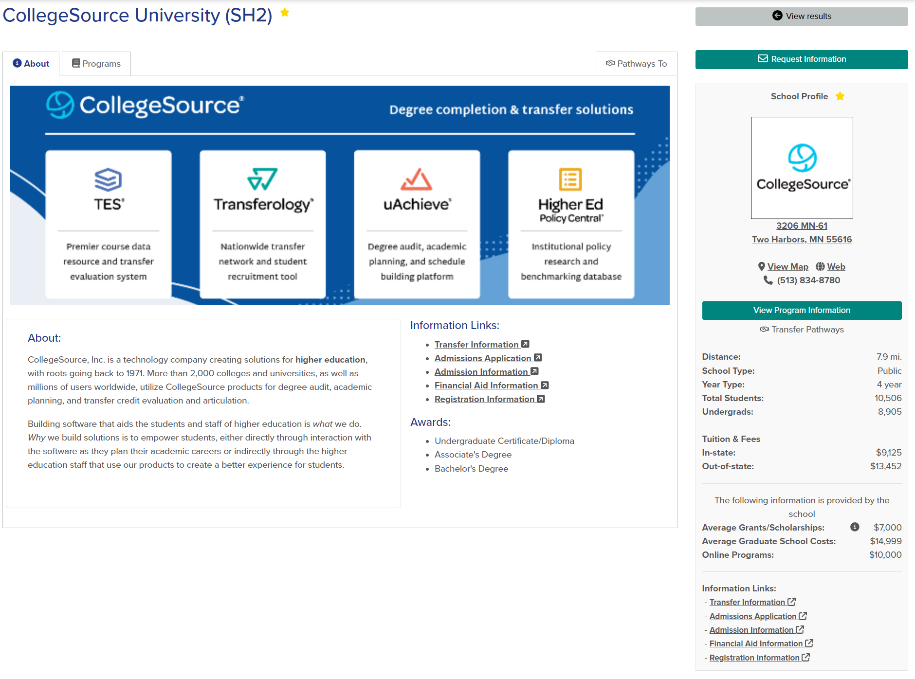Open main Admission Information link
This screenshot has height=679, width=915.
click(x=481, y=371)
